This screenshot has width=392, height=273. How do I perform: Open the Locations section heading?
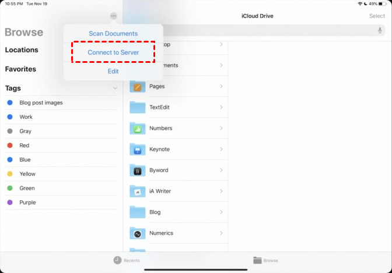22,50
